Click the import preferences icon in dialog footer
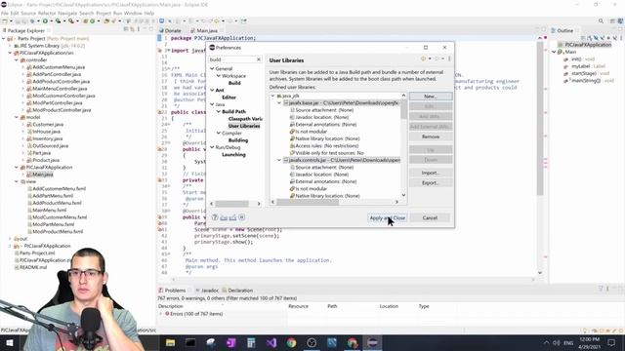The width and height of the screenshot is (625, 351). (224, 217)
